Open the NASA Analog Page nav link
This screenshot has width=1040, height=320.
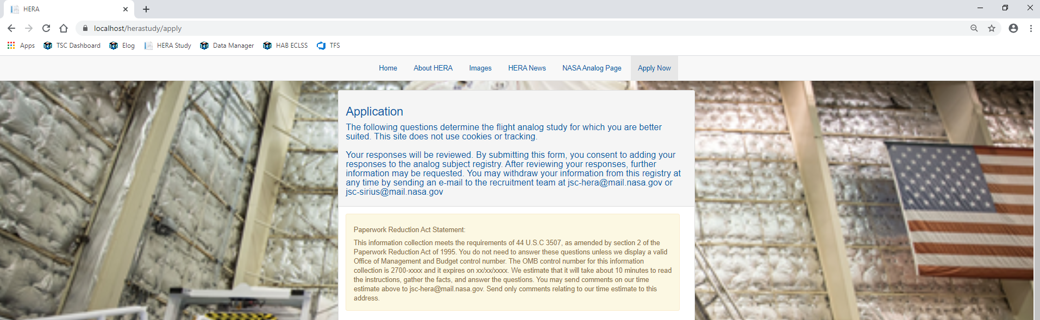(x=592, y=68)
